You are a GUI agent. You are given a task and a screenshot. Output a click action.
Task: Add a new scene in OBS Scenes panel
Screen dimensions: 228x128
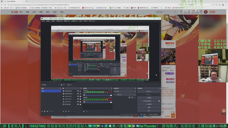[x=42, y=111]
